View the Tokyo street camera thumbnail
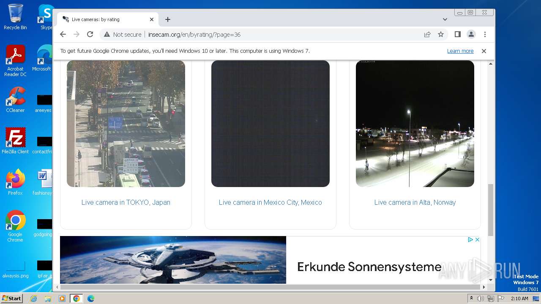Screen dimensions: 541x304 click(126, 124)
